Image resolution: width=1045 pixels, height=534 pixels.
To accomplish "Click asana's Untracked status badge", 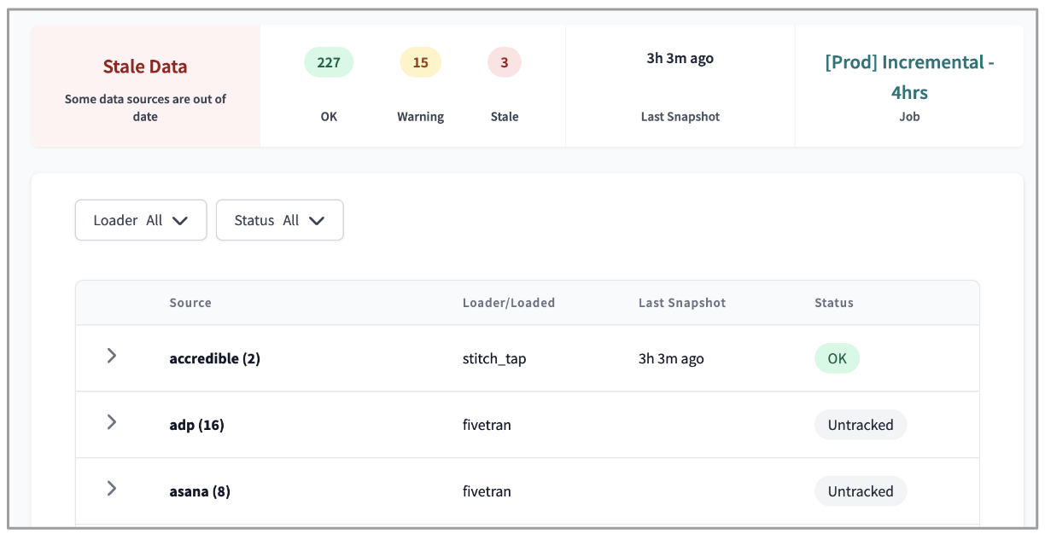I will click(x=861, y=490).
